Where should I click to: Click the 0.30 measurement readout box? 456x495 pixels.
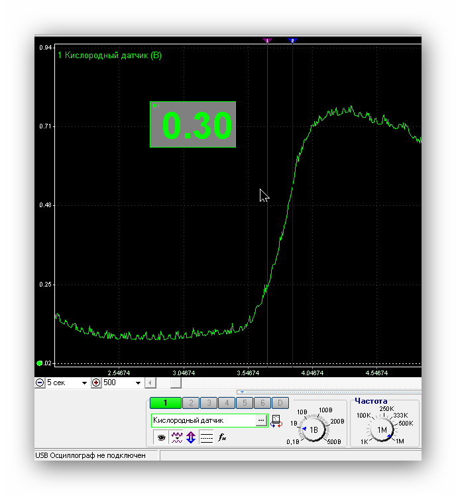pyautogui.click(x=193, y=124)
